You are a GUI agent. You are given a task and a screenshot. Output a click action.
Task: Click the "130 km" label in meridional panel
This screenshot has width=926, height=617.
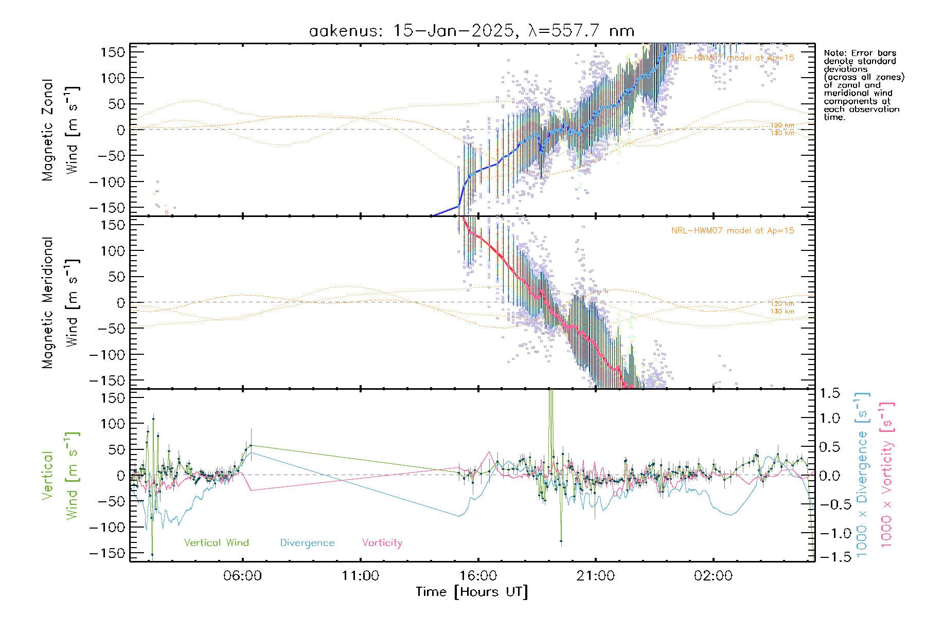pyautogui.click(x=782, y=312)
